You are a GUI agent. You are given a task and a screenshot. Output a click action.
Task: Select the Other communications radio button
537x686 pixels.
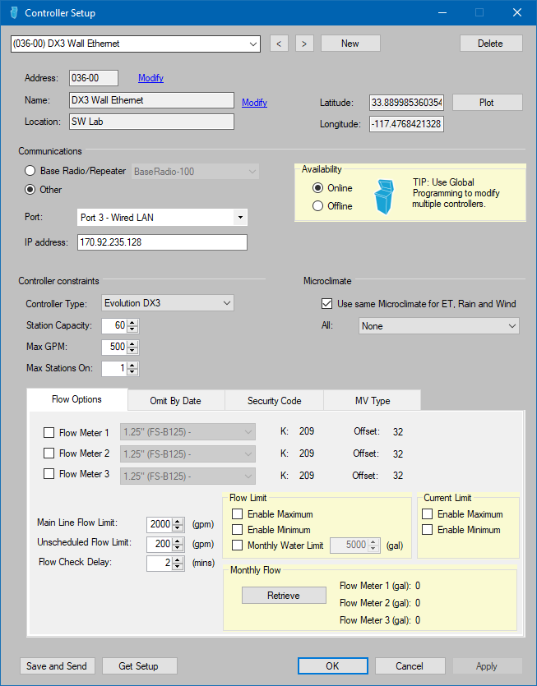[x=30, y=190]
